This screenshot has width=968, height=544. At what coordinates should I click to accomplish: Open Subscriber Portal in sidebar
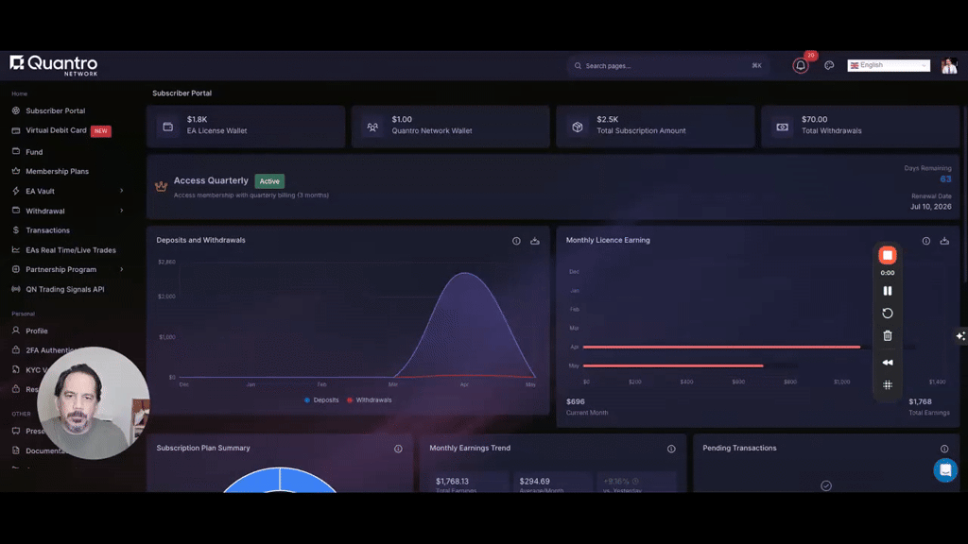[x=56, y=111]
